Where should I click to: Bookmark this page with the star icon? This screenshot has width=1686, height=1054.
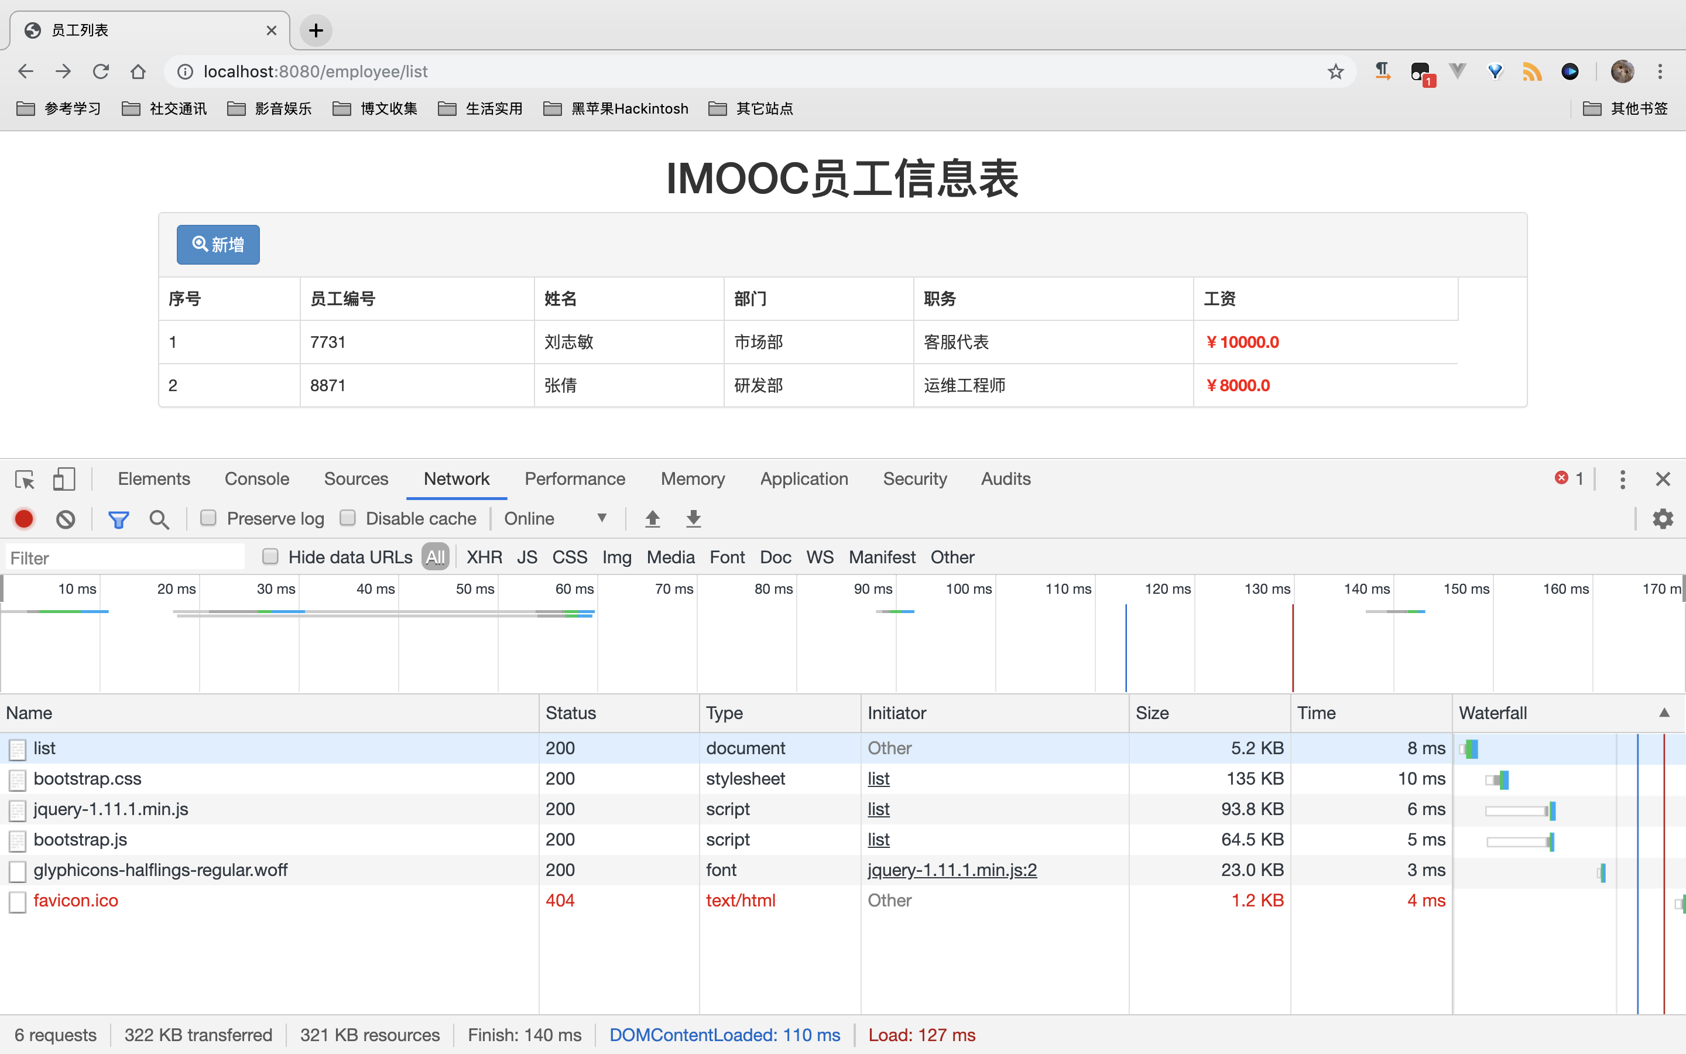[x=1335, y=71]
